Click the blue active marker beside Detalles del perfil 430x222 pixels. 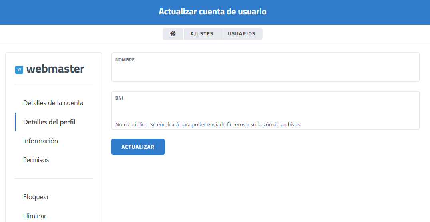coord(15,122)
